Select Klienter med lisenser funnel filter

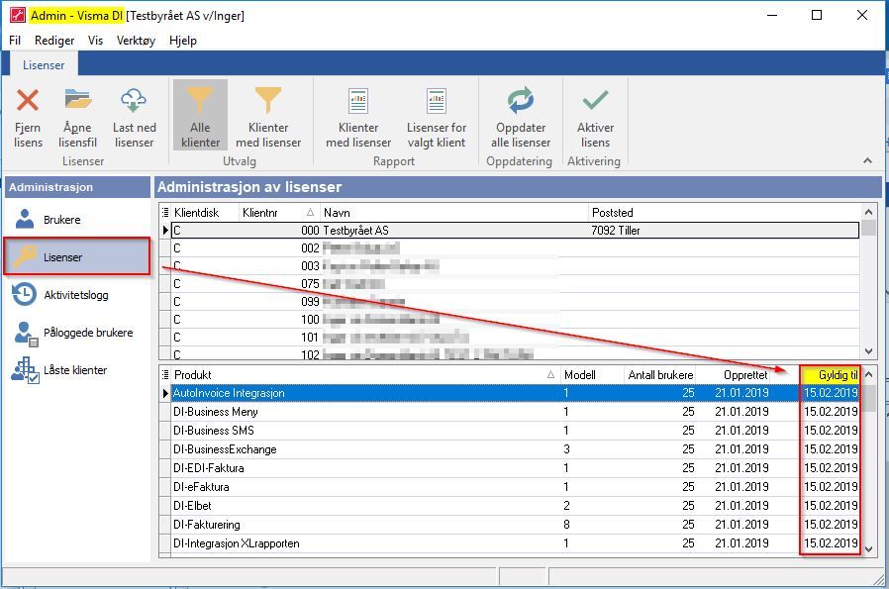tap(268, 115)
